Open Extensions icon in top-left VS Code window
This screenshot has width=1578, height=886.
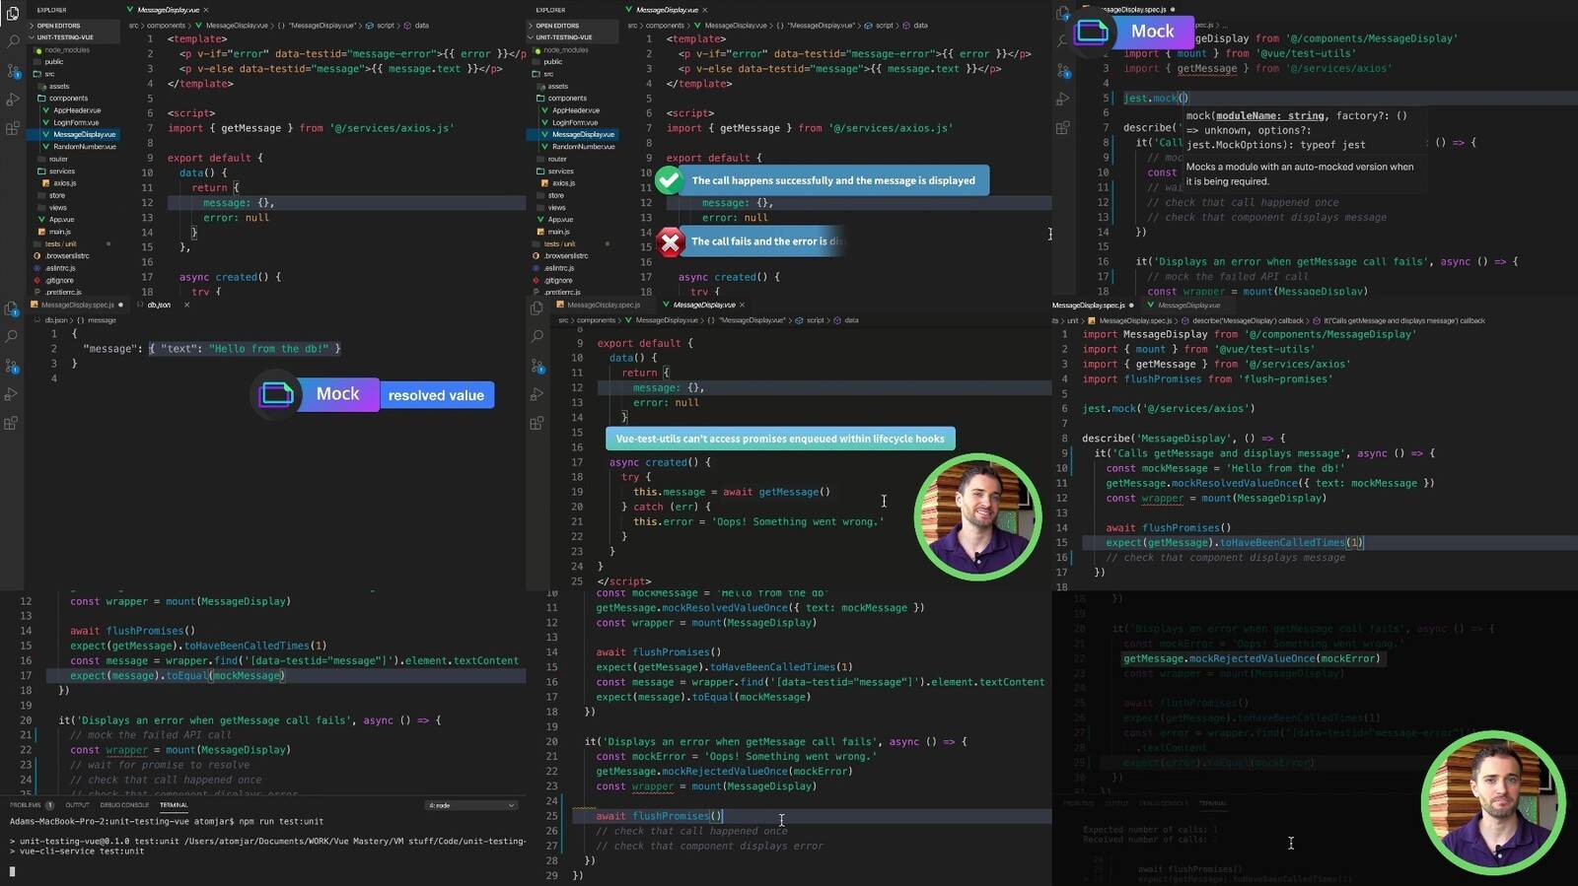pyautogui.click(x=13, y=128)
